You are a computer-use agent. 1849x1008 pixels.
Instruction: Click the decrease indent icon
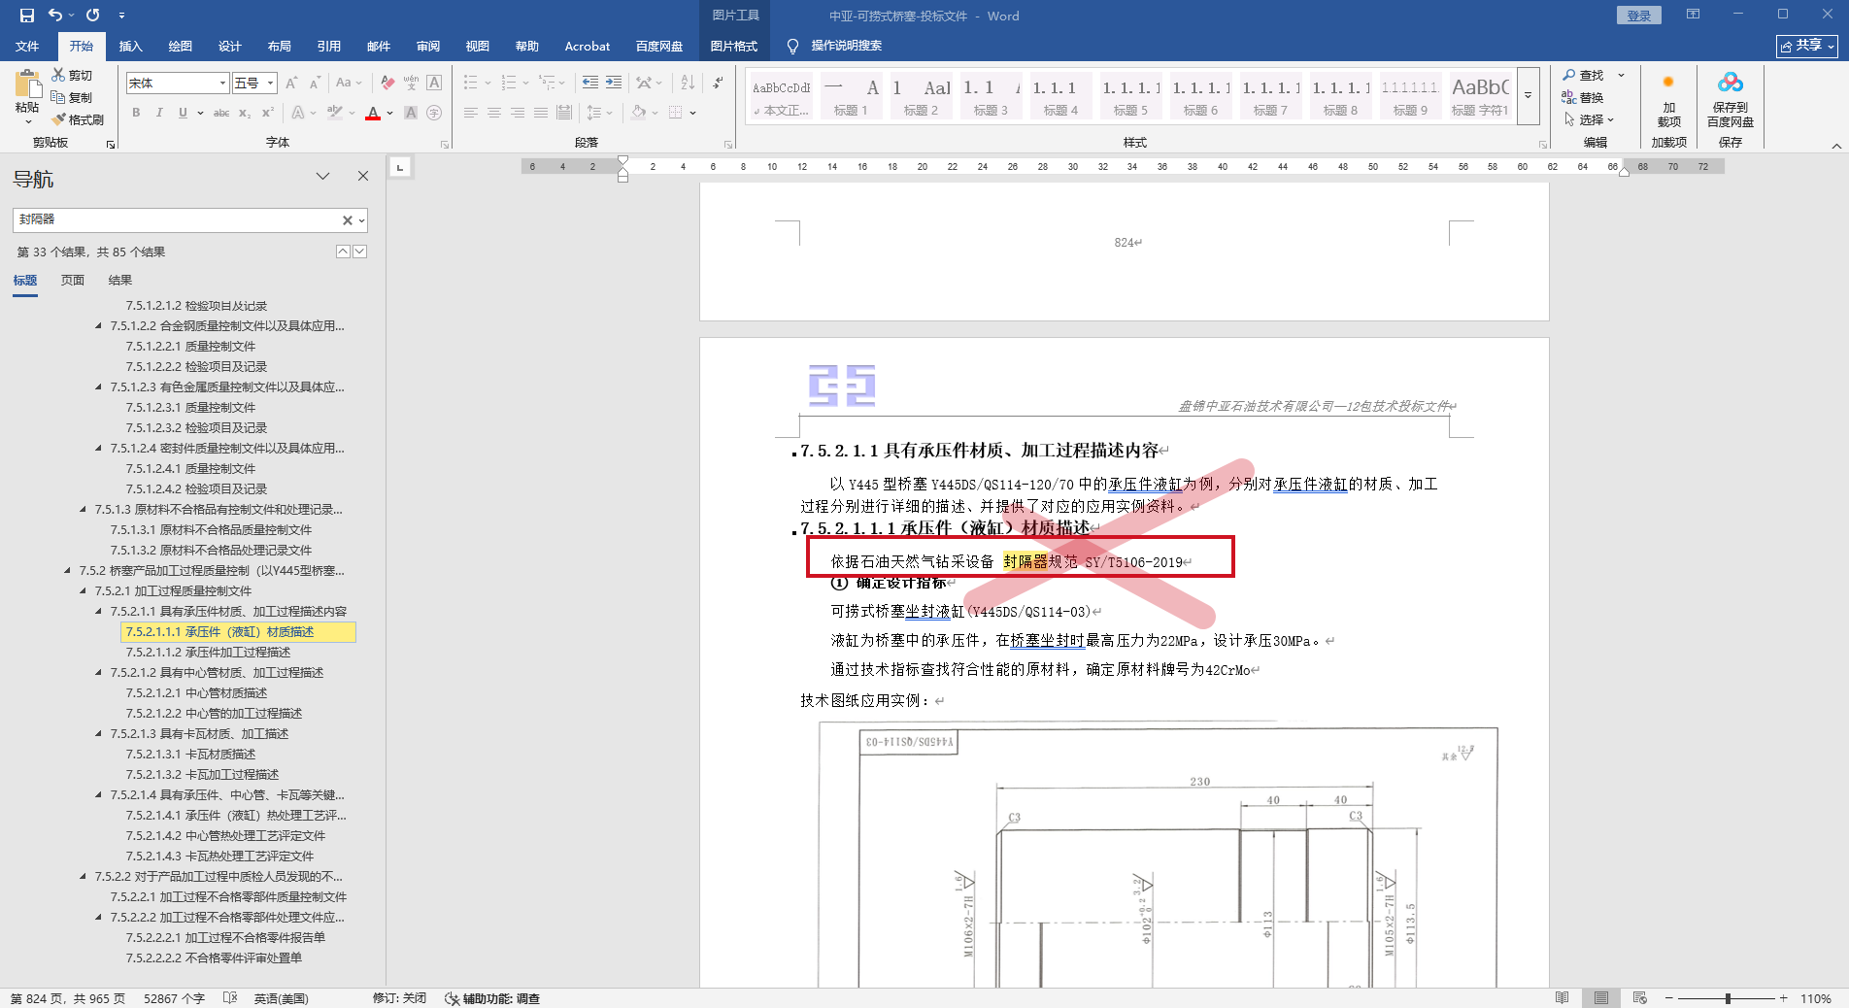point(590,83)
